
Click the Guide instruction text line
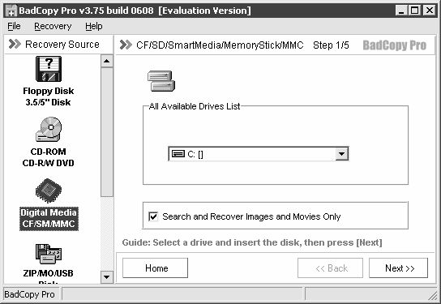coord(252,242)
